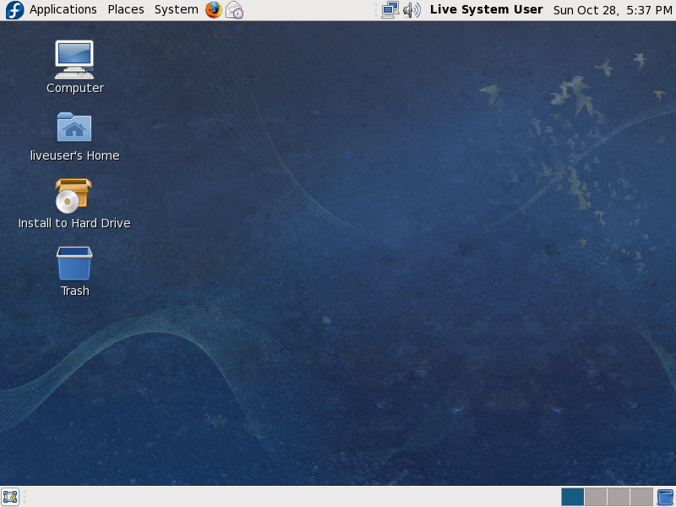676x507 pixels.
Task: Open the Live System User switcher
Action: (x=486, y=10)
